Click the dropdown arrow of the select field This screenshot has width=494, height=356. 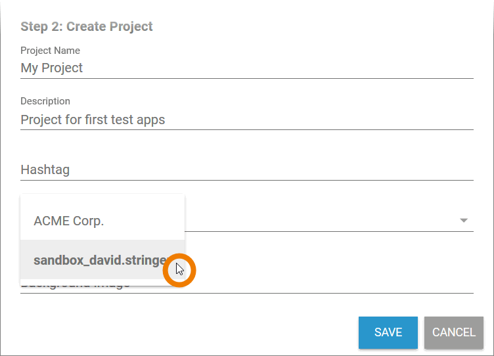(464, 221)
